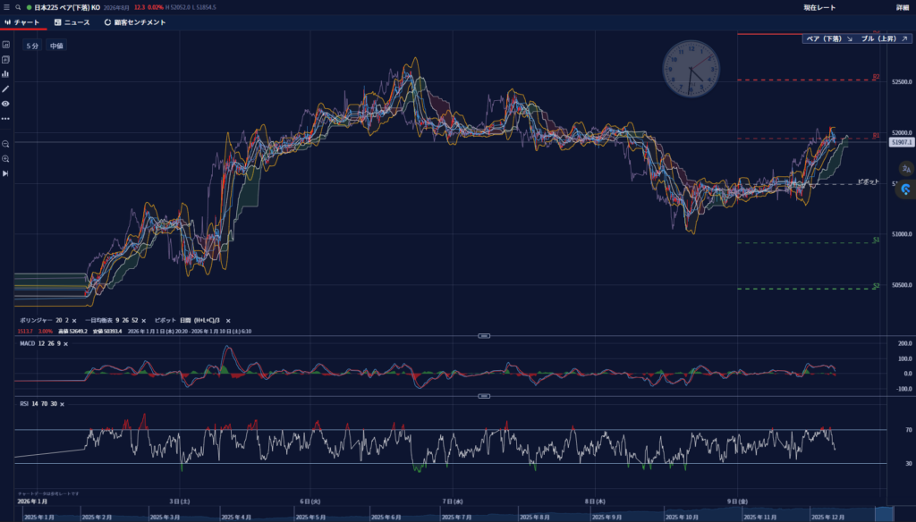Select the line drawing tool in sidebar
The height and width of the screenshot is (522, 916).
click(5, 88)
